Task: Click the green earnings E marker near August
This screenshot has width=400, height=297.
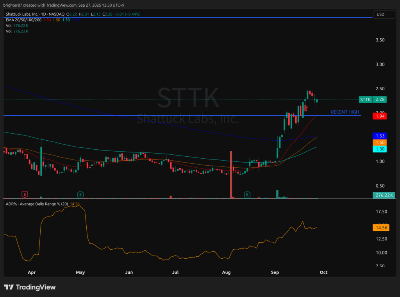Action: [247, 195]
